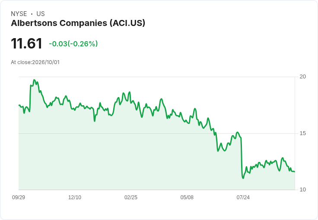The width and height of the screenshot is (318, 220).
Task: Click the 05/08 date label on x-axis
Action: (x=187, y=197)
